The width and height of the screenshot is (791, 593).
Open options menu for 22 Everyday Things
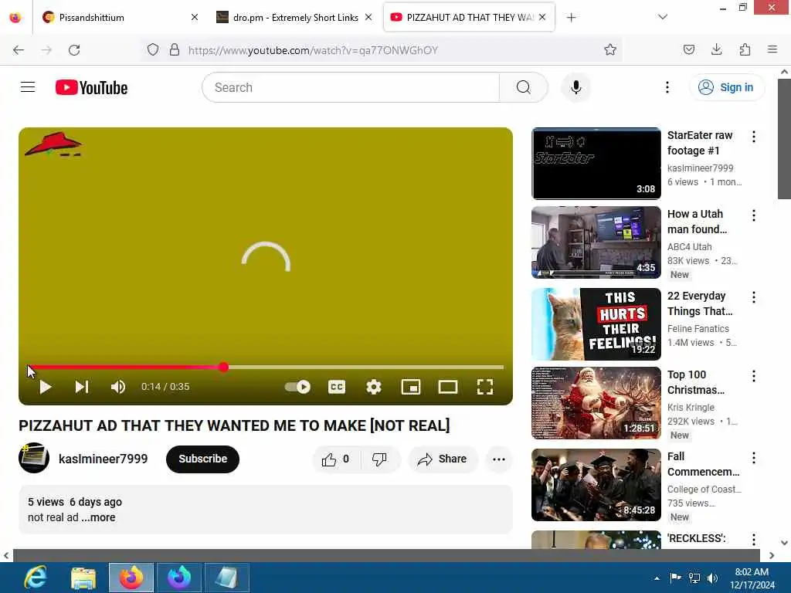(754, 297)
